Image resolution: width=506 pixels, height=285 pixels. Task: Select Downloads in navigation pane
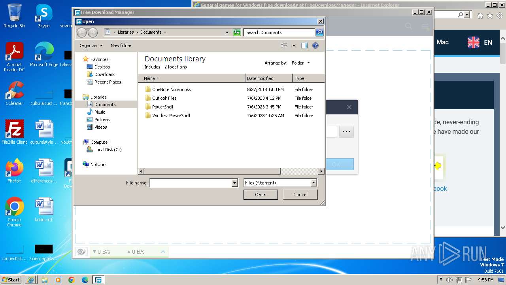click(105, 74)
